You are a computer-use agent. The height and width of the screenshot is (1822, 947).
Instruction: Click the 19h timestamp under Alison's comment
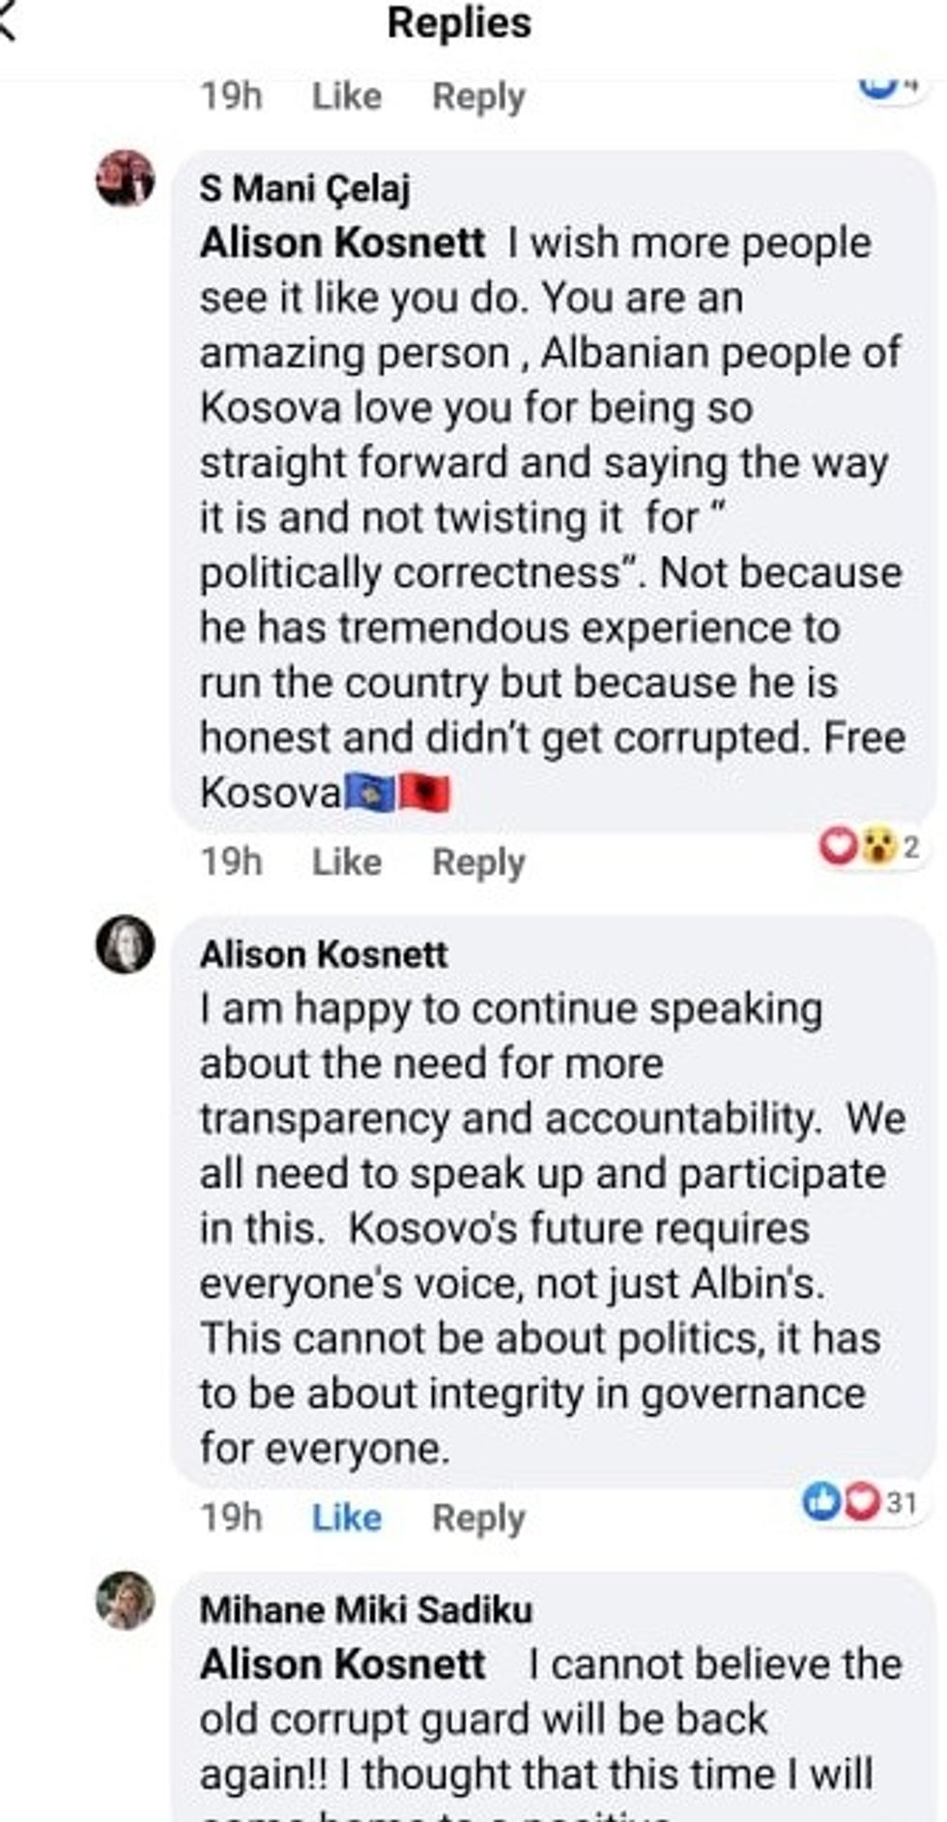[x=231, y=1517]
